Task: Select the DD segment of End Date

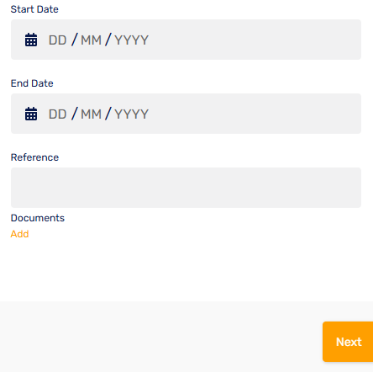Action: (57, 114)
